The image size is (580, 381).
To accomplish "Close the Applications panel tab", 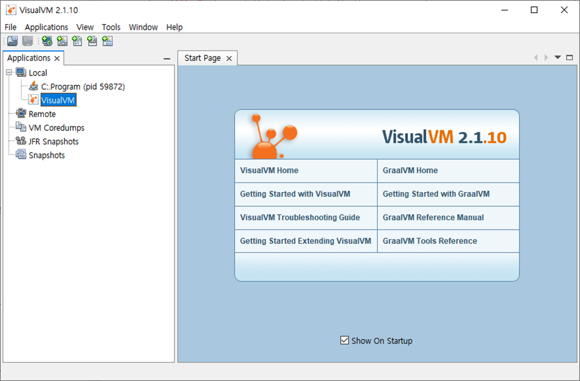I will [57, 58].
